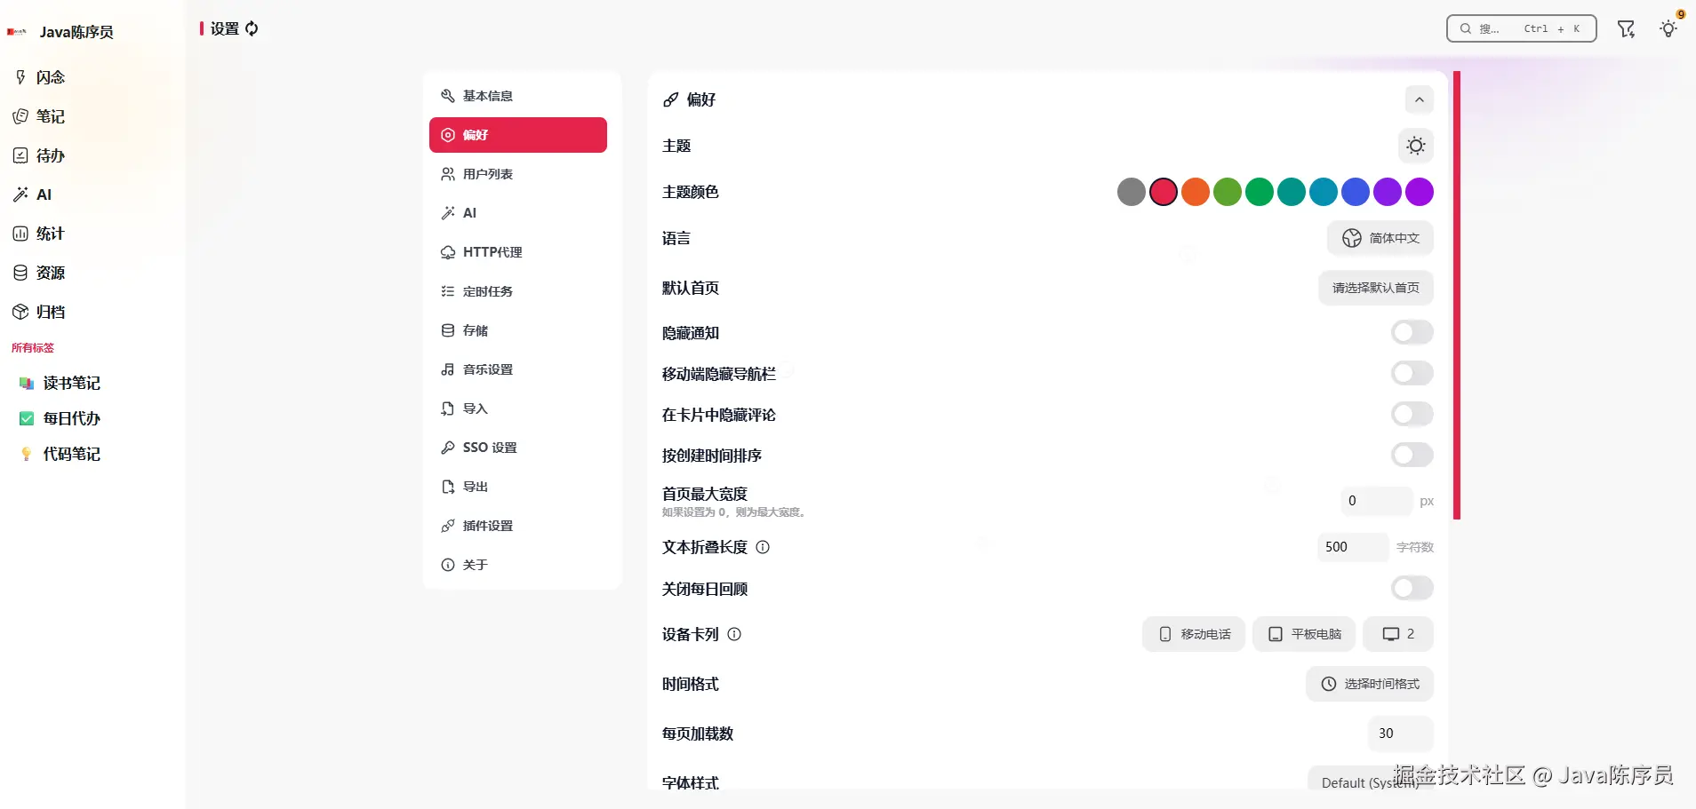Toggle 按创建时间排序 switch
Viewport: 1696px width, 809px height.
[1412, 456]
